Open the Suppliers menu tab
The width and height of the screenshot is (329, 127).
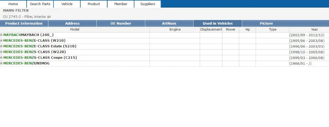tap(147, 4)
